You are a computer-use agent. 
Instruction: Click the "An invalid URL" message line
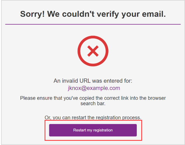(x=93, y=81)
